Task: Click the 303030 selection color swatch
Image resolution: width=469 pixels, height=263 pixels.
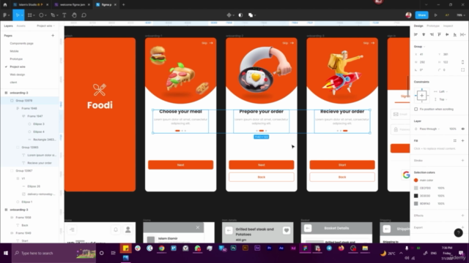Action: [416, 196]
